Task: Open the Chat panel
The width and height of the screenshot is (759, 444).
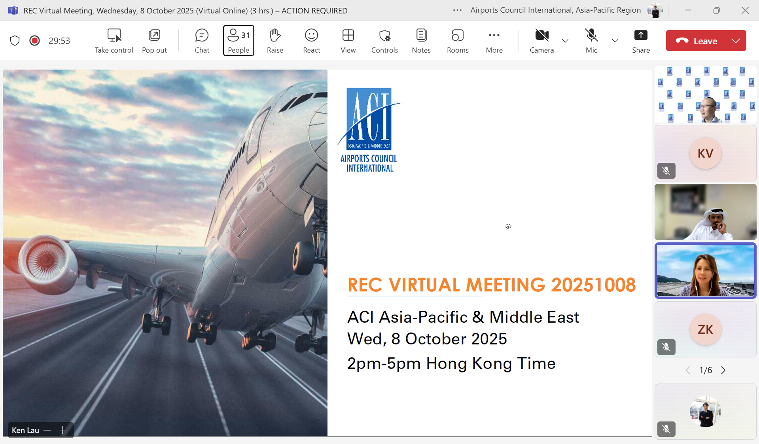Action: point(202,41)
